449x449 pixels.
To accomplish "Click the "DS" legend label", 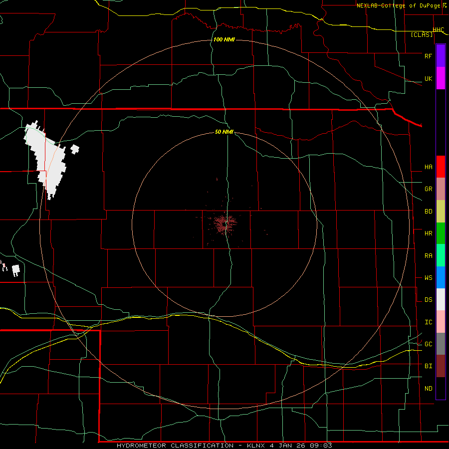I will pos(428,300).
